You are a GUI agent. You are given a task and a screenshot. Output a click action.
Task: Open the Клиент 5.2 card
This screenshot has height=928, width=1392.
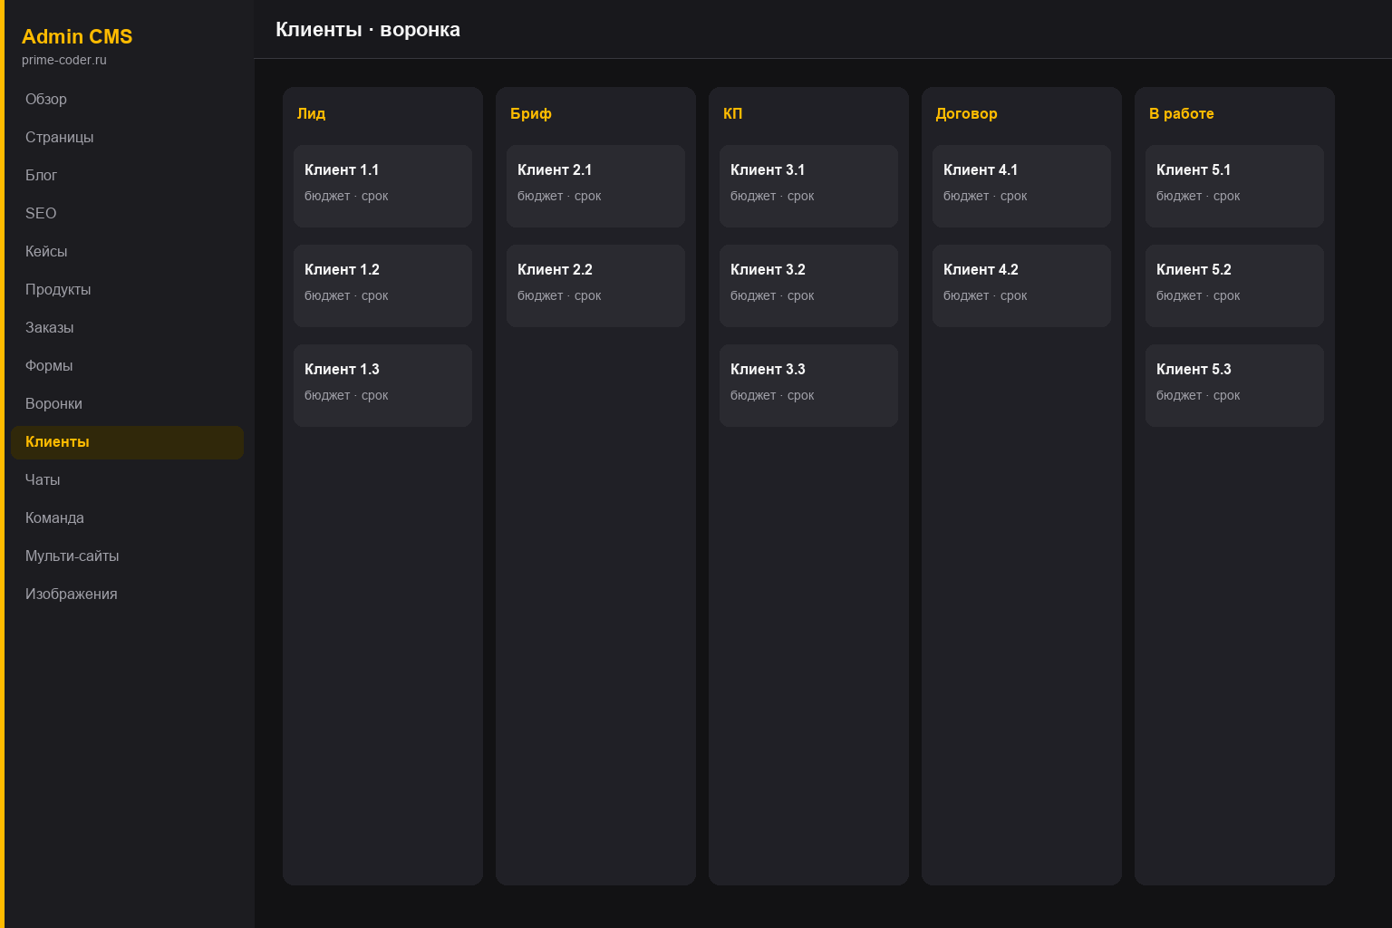pyautogui.click(x=1234, y=285)
